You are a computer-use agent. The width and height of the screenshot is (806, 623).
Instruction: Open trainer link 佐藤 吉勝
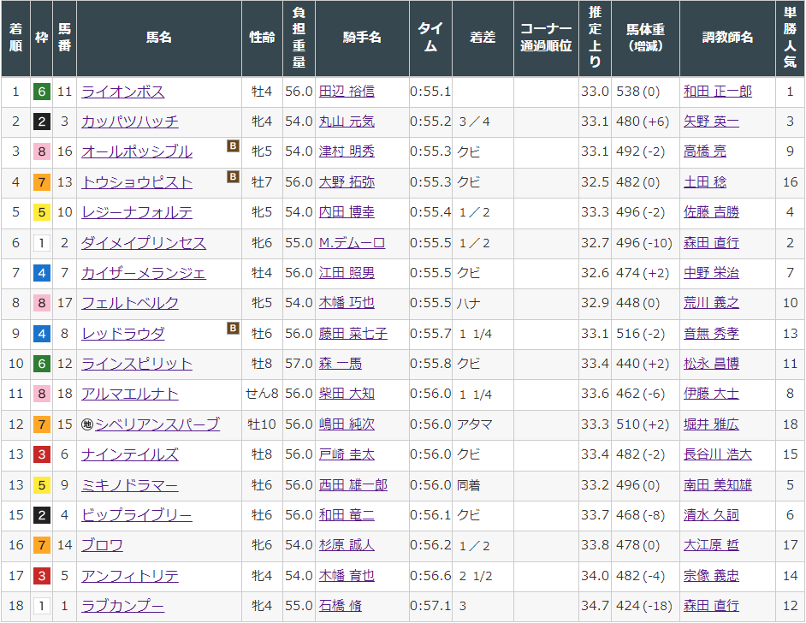[x=711, y=212]
